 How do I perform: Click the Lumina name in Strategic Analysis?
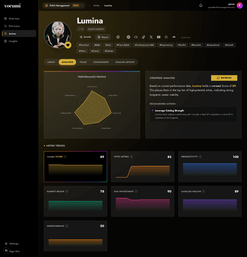(197, 86)
